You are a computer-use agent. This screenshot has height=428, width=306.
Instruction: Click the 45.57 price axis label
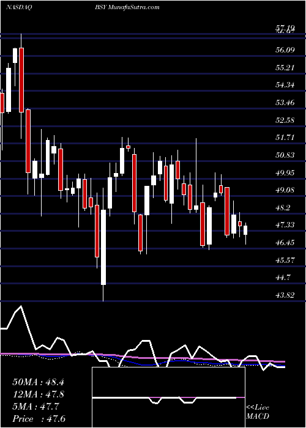coord(285,260)
